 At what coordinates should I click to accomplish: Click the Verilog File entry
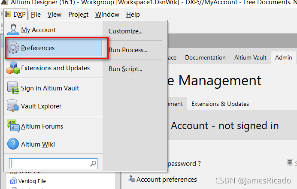coord(32,181)
